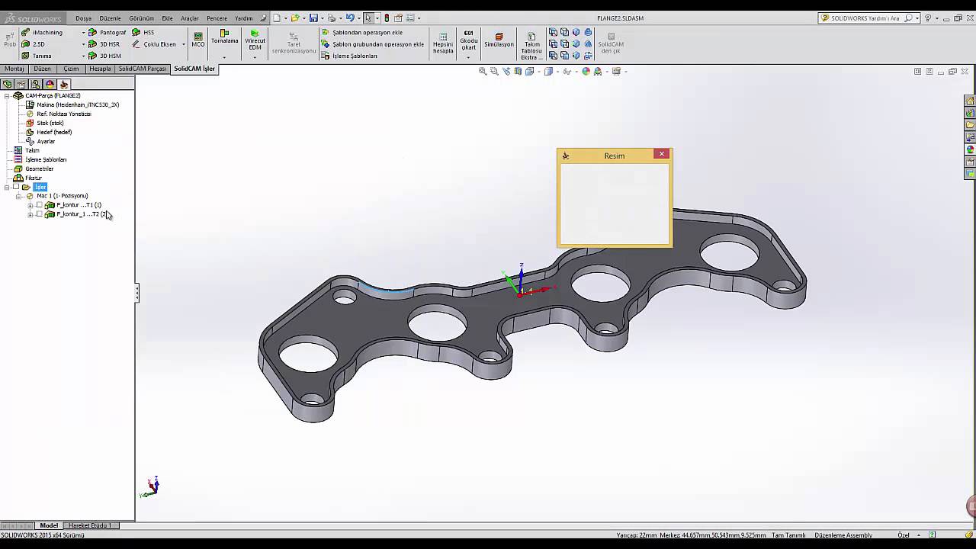
Task: Collapse the CAM-Parça (FLANGE2) node
Action: pos(7,95)
